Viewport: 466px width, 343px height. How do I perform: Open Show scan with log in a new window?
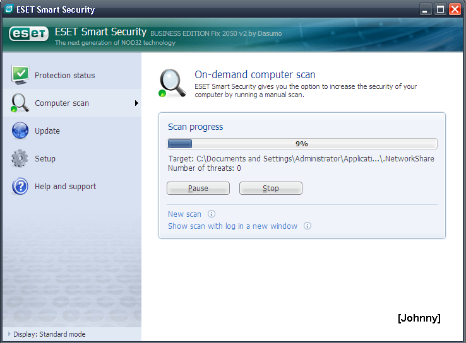233,226
